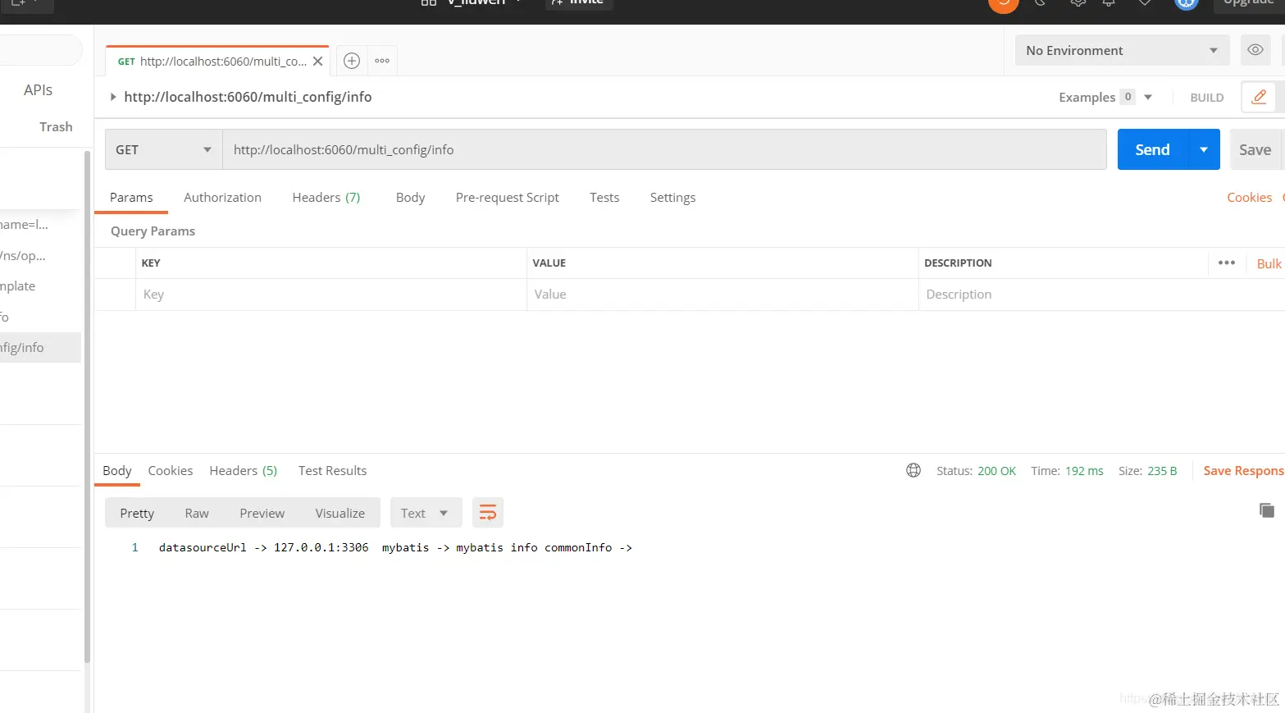
Task: Open a new request tab with plus icon
Action: pos(352,61)
